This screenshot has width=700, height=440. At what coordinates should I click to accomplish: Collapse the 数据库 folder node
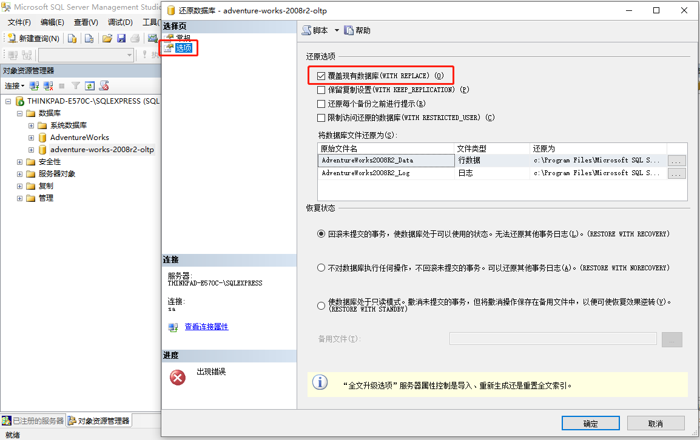click(x=19, y=113)
